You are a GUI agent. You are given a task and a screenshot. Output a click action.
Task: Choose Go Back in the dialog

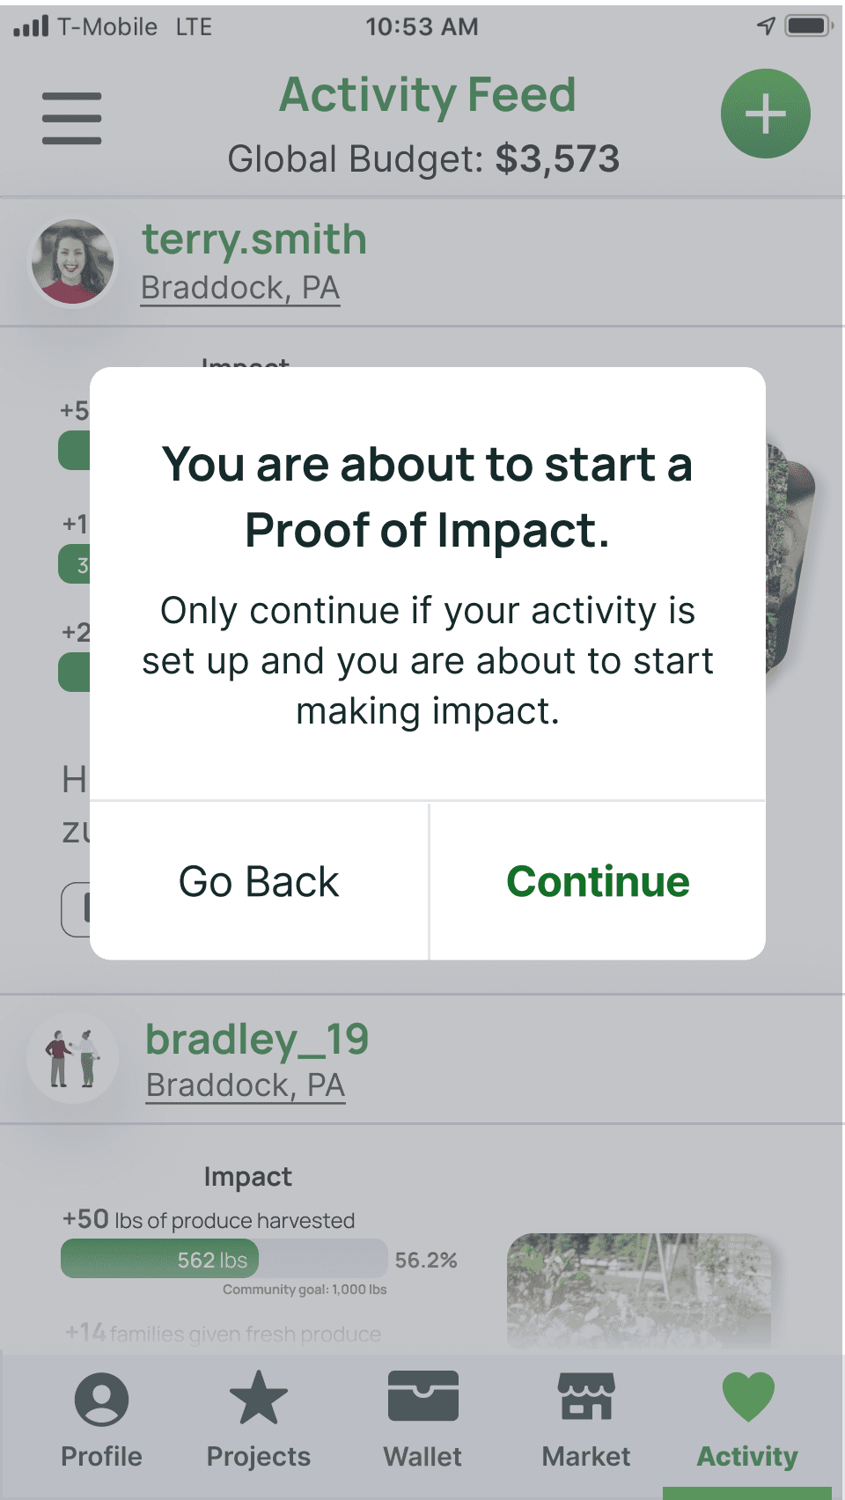tap(259, 881)
